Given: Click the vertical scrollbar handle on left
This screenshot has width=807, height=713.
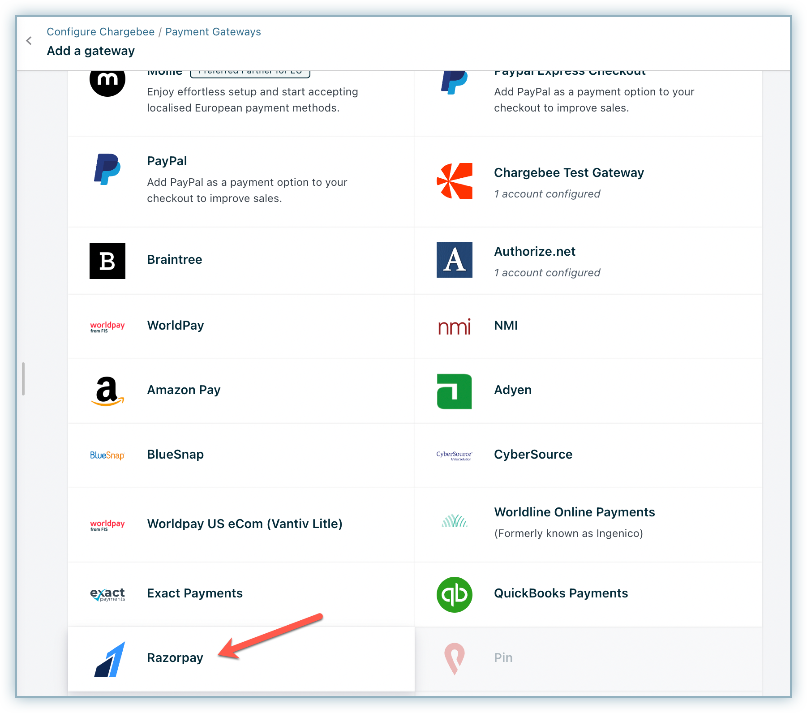Looking at the screenshot, I should click(23, 379).
